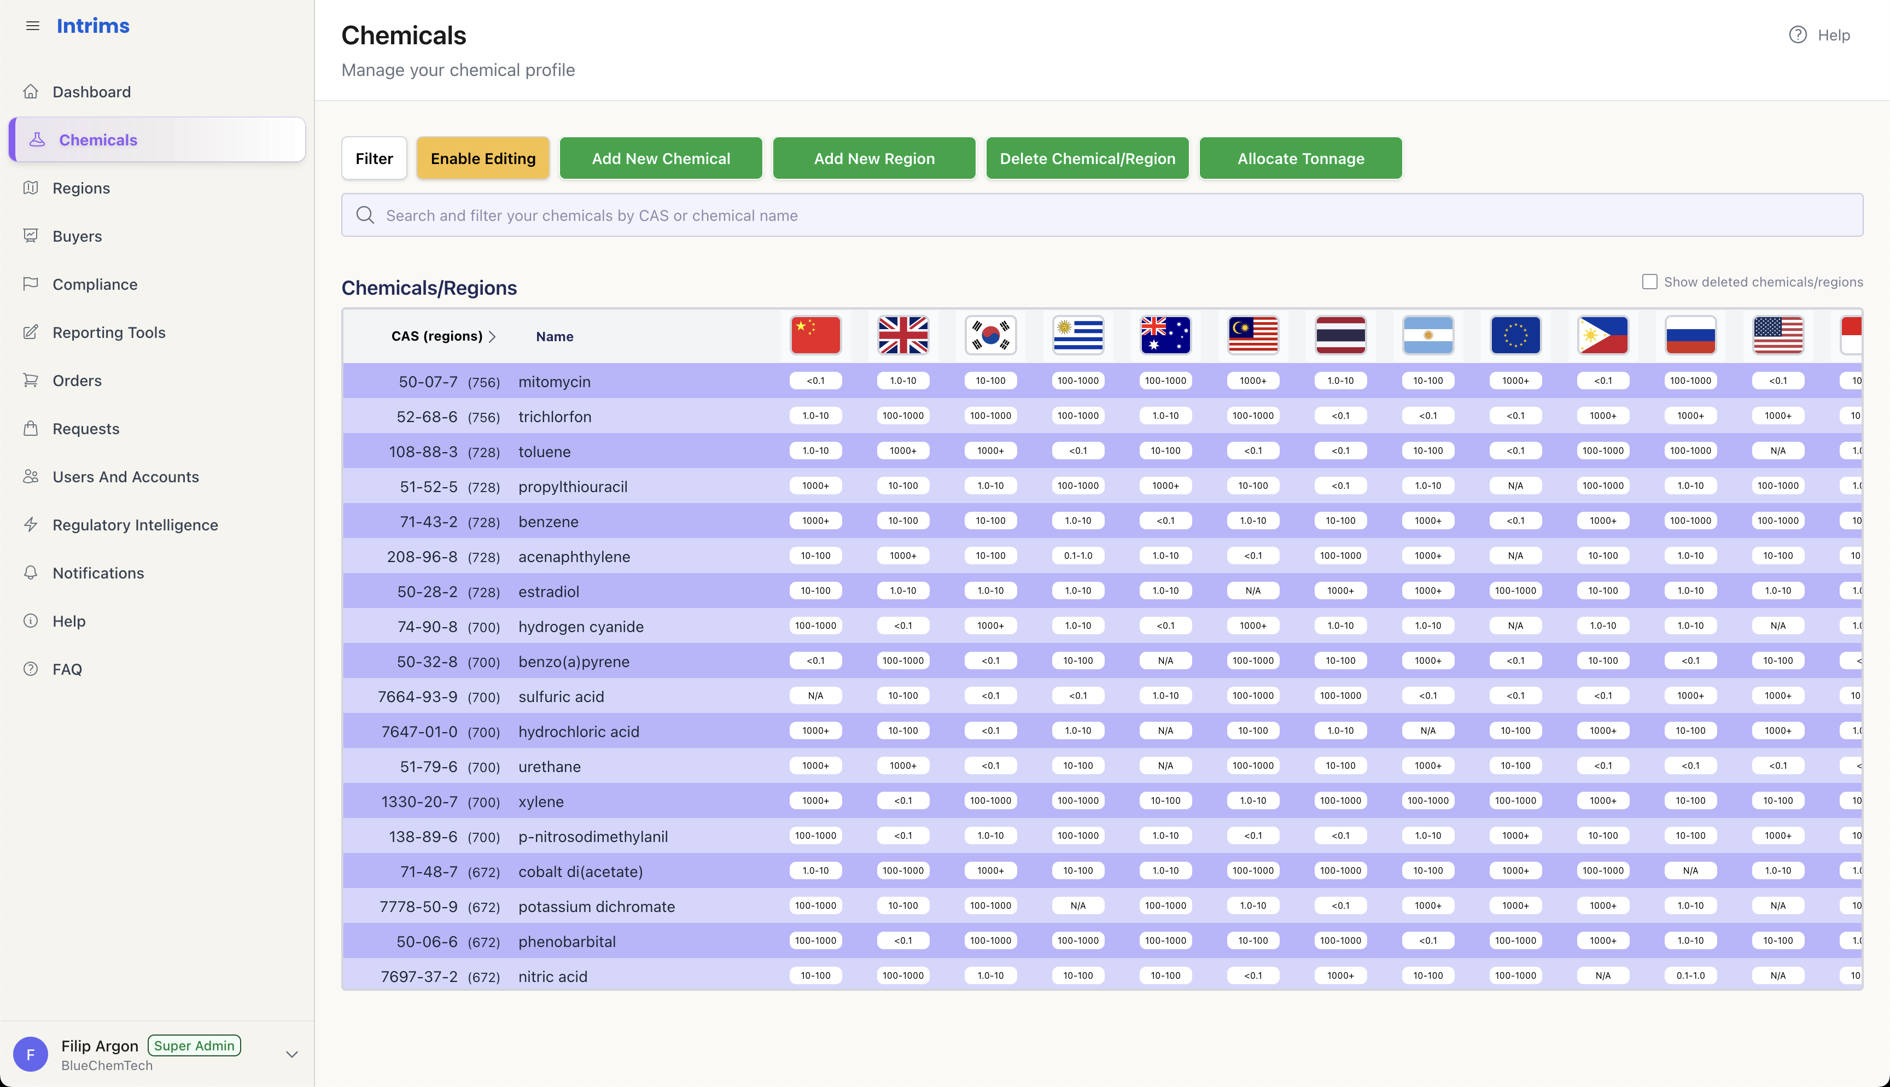Click acenaphthylene Uruguay cell 0.1-1.0

coord(1078,556)
